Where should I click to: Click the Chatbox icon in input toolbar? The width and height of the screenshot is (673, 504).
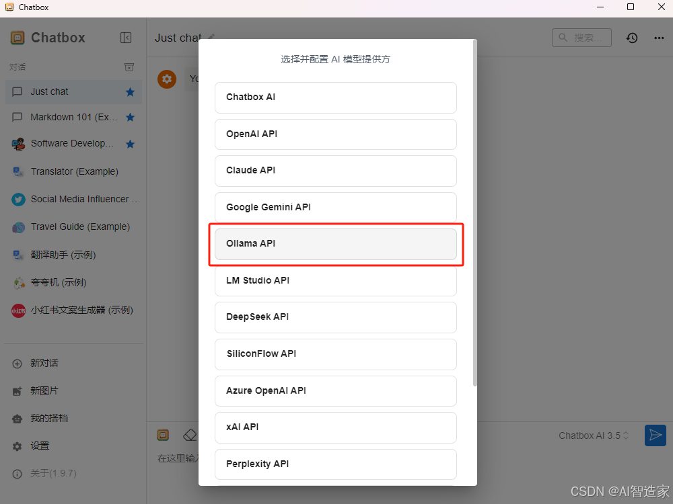(163, 435)
